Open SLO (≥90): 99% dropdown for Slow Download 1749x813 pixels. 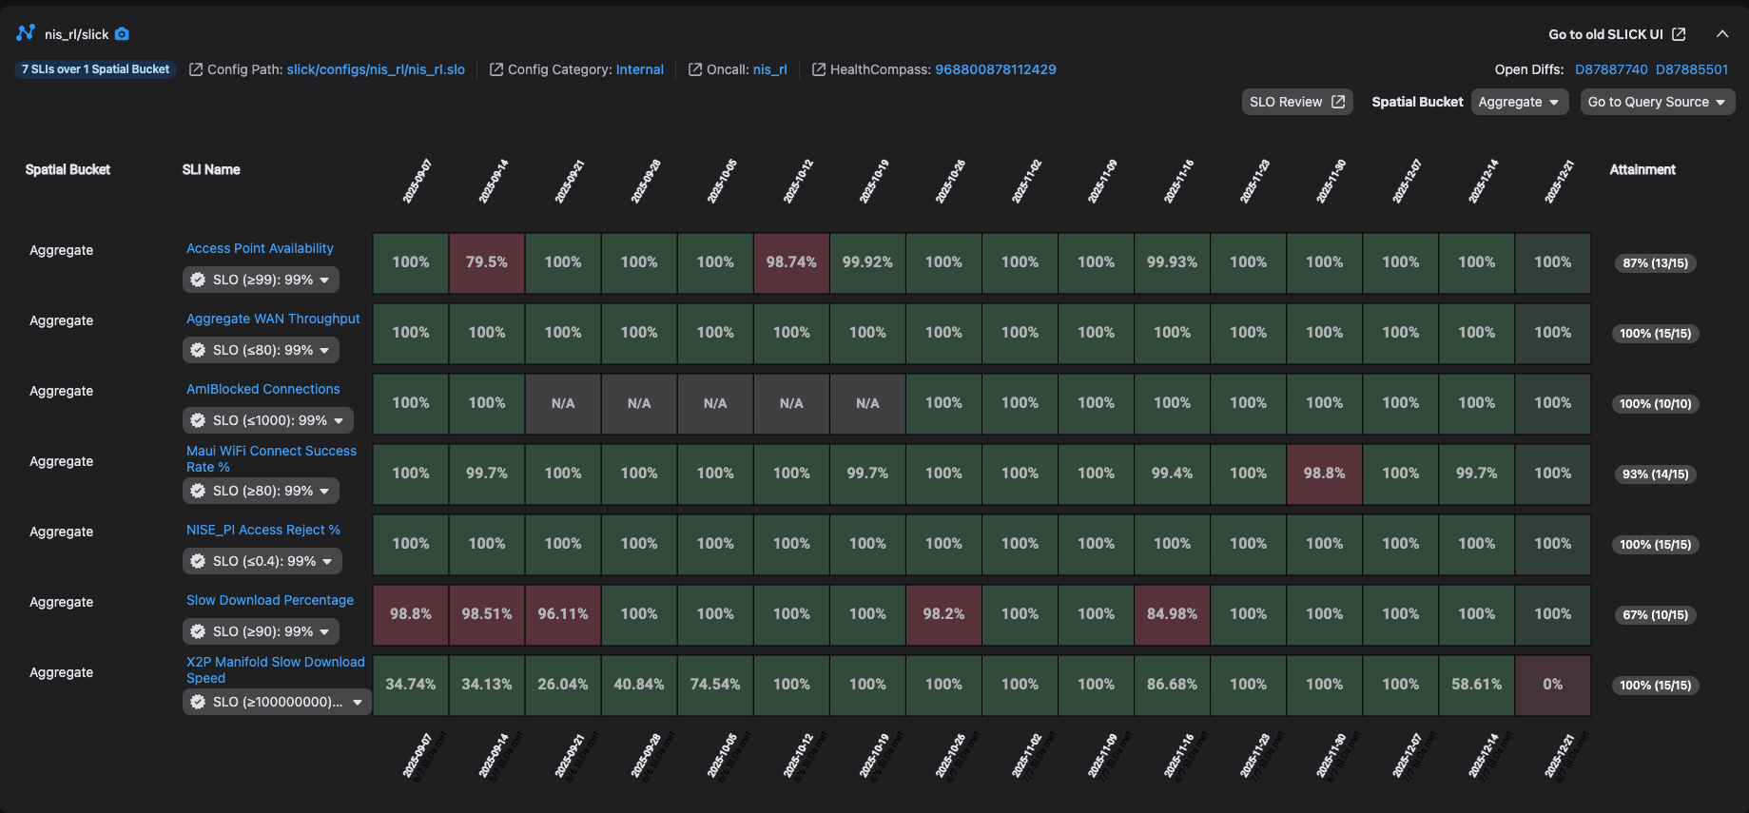[261, 631]
